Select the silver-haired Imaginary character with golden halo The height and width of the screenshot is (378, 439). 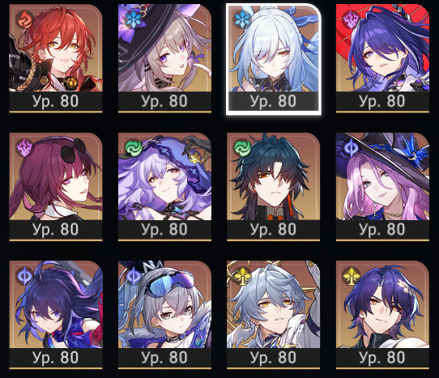273,315
